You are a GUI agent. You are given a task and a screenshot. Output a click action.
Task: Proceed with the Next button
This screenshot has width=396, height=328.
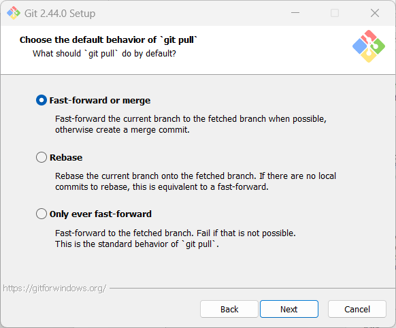coord(289,309)
